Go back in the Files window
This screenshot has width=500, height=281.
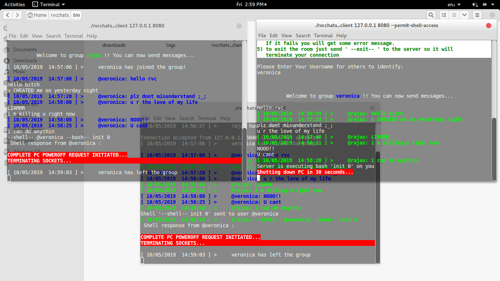[8, 15]
